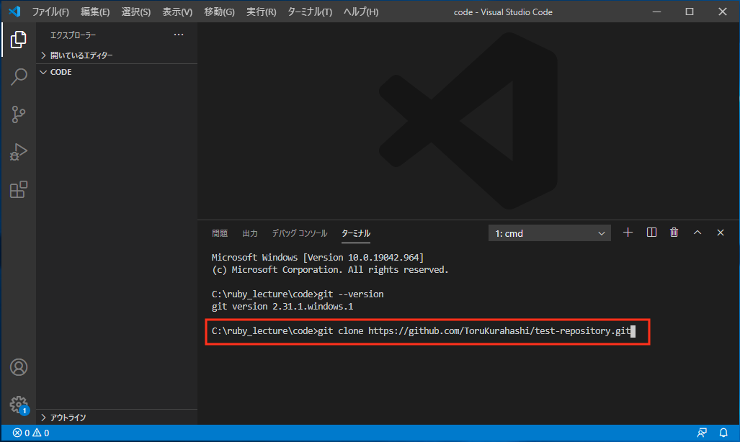
Task: Open the 実行(R) menu
Action: (261, 12)
